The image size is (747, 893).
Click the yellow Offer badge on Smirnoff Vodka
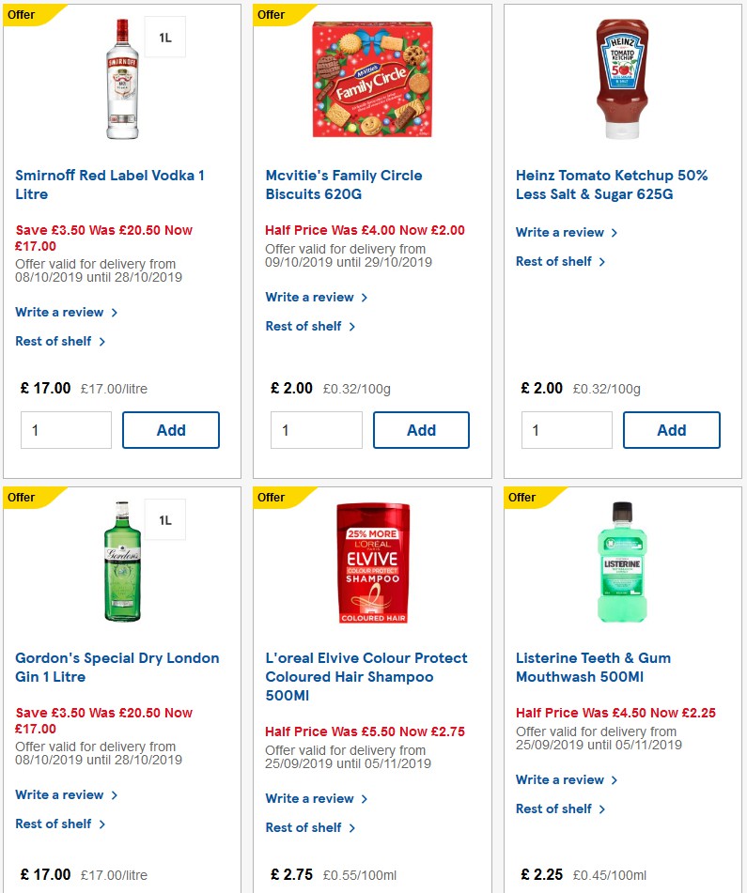click(x=21, y=14)
